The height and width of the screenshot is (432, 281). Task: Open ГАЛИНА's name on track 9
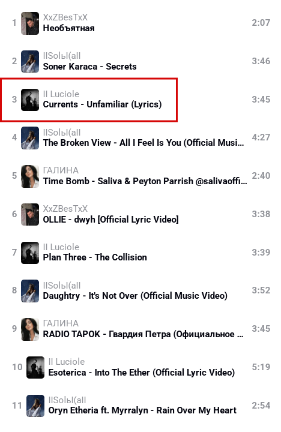[61, 323]
